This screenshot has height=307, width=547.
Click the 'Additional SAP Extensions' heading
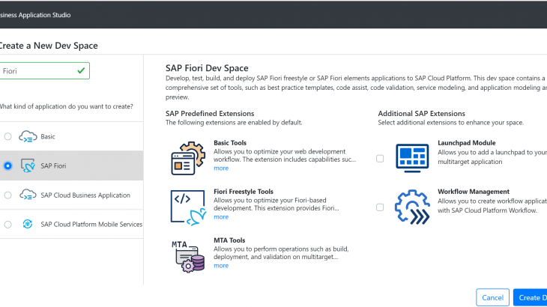coord(421,114)
